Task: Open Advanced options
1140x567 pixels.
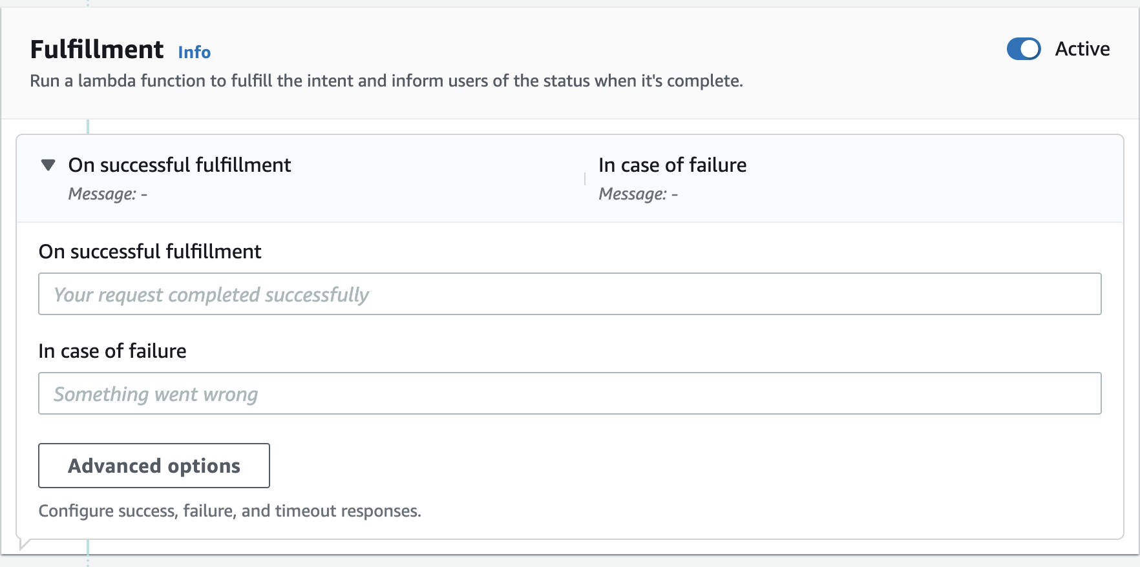Action: [154, 466]
